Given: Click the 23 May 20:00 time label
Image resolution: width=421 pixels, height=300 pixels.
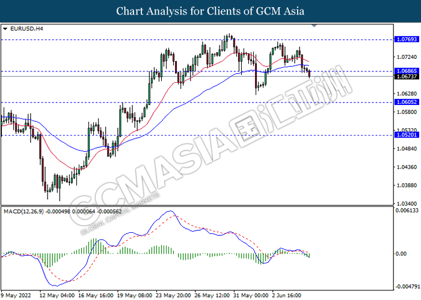Looking at the screenshot, I should [x=173, y=295].
